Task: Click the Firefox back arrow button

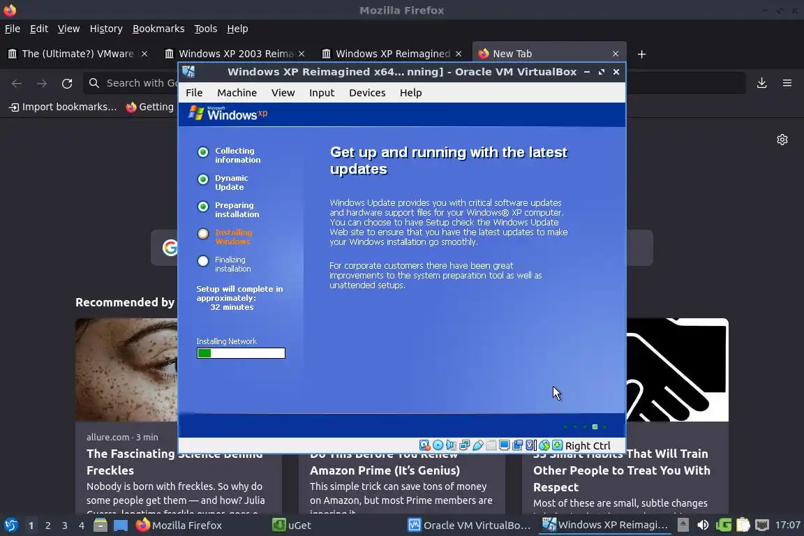Action: pyautogui.click(x=17, y=83)
